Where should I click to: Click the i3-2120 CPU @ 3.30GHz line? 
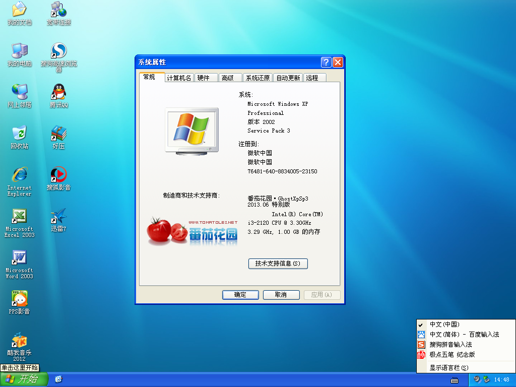[279, 223]
